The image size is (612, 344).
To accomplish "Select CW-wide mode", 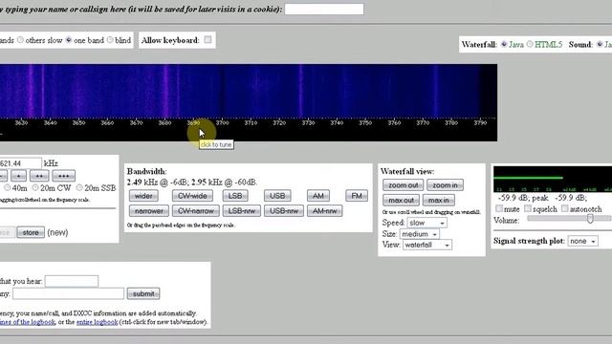I will pyautogui.click(x=192, y=196).
